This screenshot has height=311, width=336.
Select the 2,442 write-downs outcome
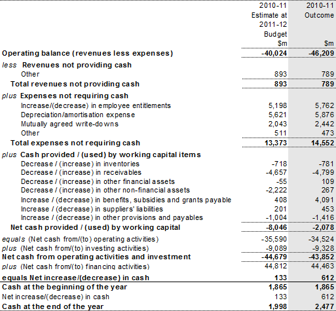[324, 124]
